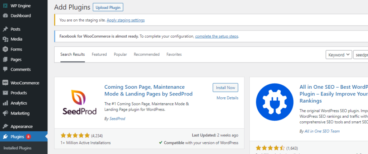Switch to the Featured tab

click(99, 54)
